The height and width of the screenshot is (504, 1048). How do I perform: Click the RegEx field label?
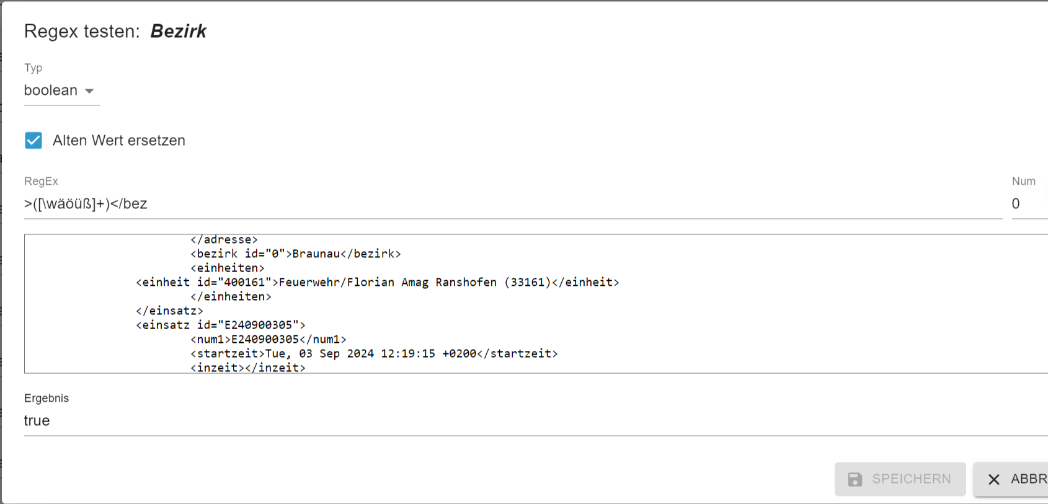(x=41, y=182)
